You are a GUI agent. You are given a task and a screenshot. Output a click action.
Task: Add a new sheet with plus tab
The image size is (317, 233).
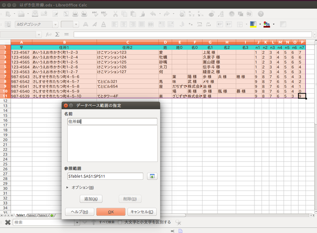pyautogui.click(x=52, y=215)
